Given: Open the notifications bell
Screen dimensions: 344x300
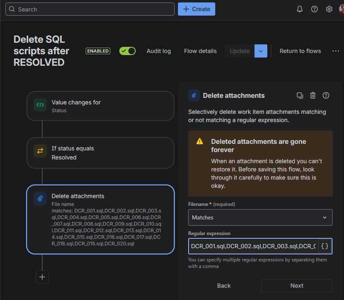Looking at the screenshot, I should tap(299, 9).
